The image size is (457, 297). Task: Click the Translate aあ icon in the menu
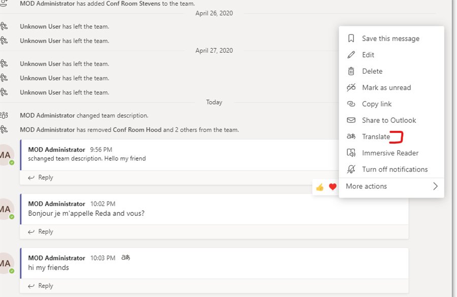[x=351, y=136]
